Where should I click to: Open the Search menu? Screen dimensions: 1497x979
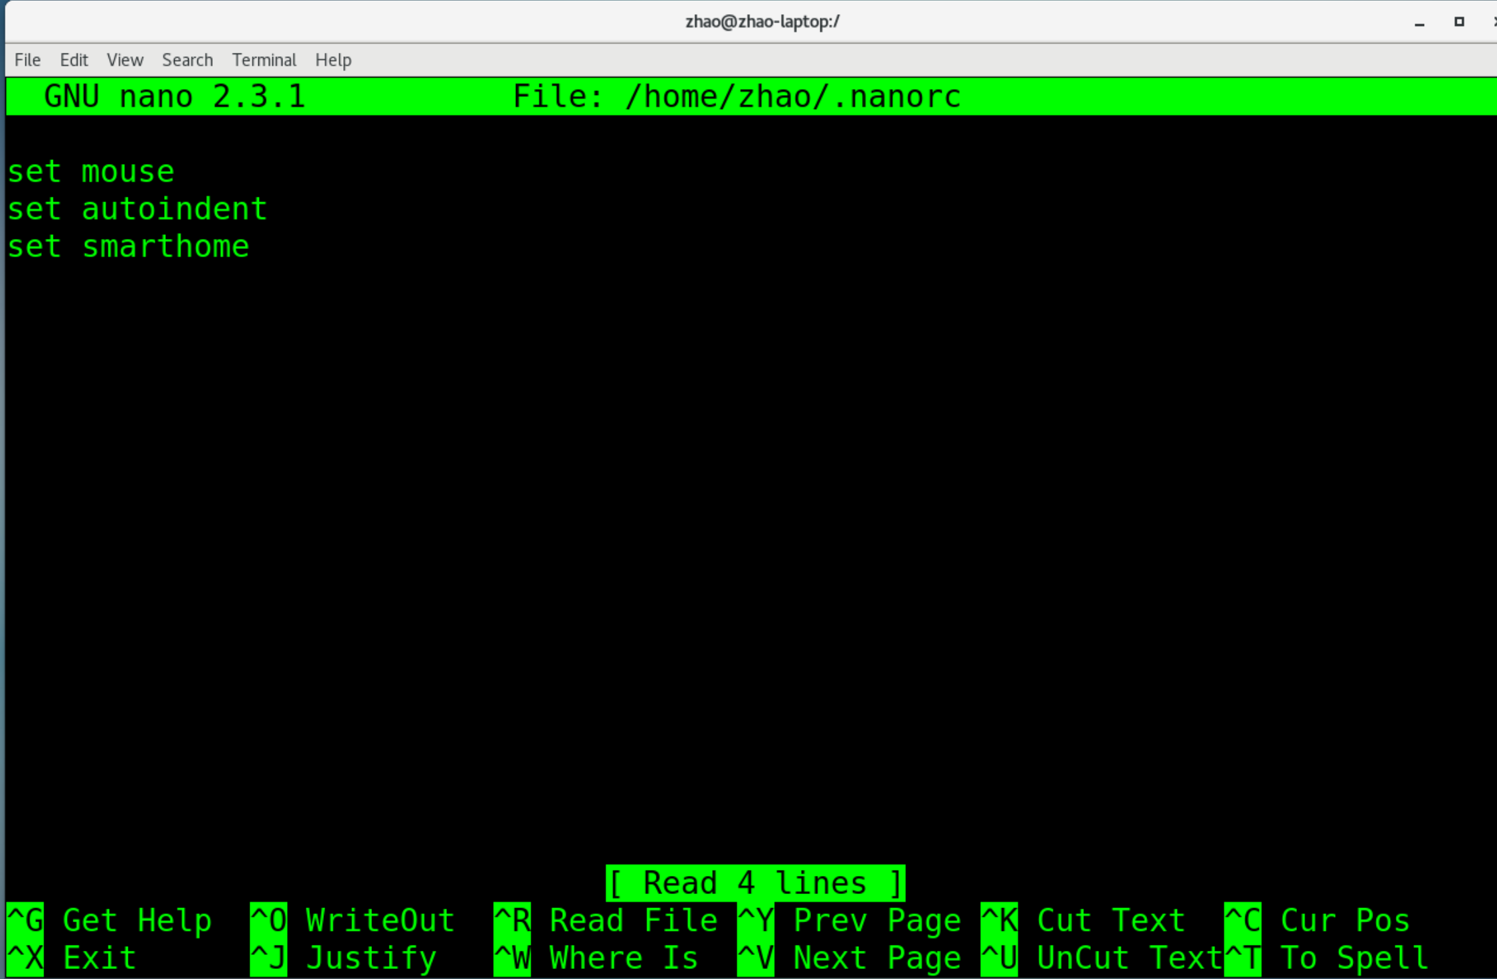[187, 60]
